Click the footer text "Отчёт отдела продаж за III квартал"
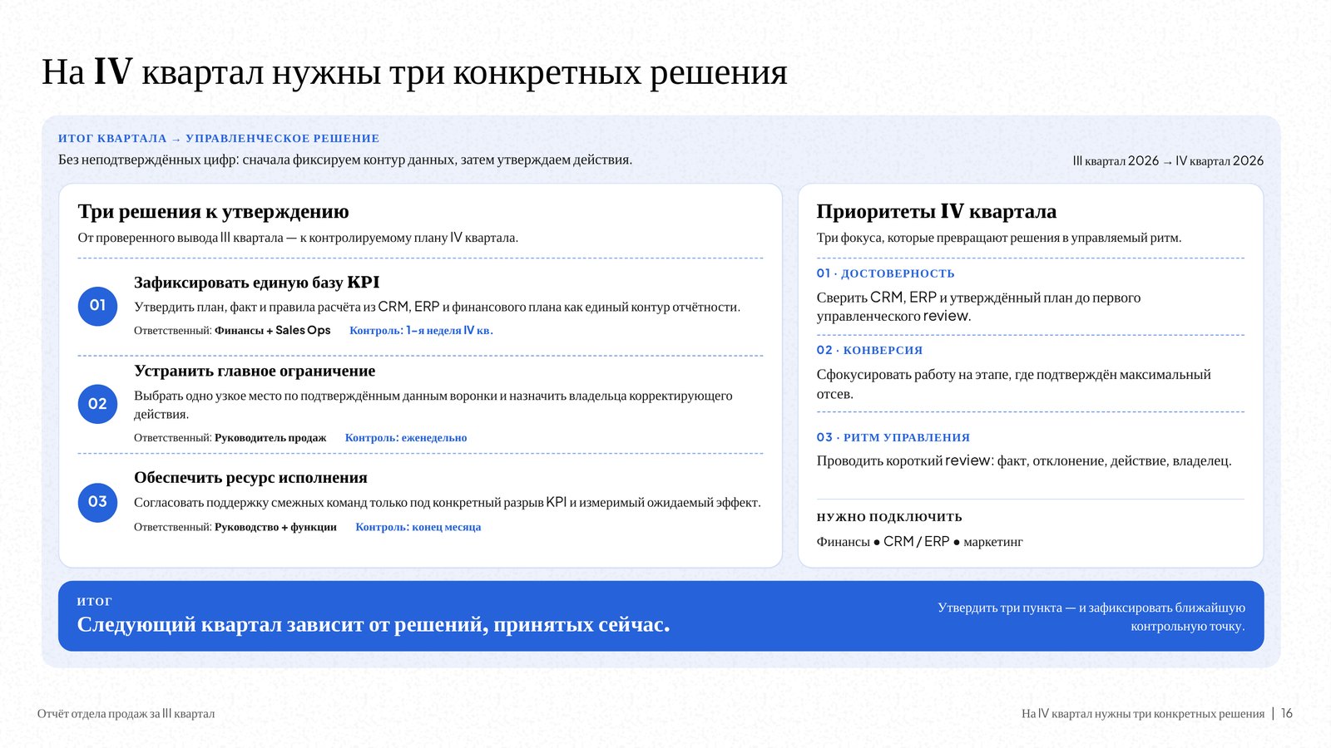 coord(126,714)
